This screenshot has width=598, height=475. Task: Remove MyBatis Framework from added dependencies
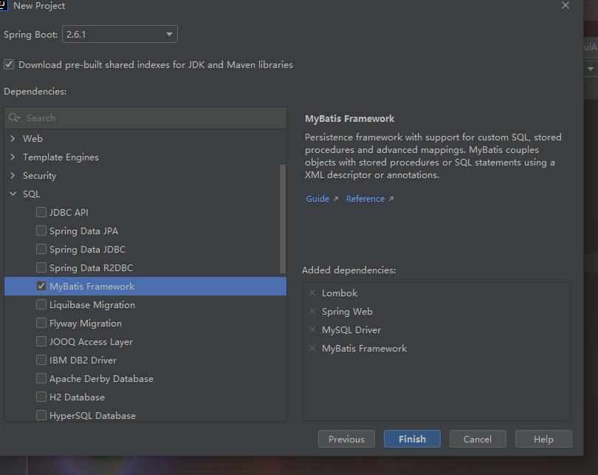[312, 348]
